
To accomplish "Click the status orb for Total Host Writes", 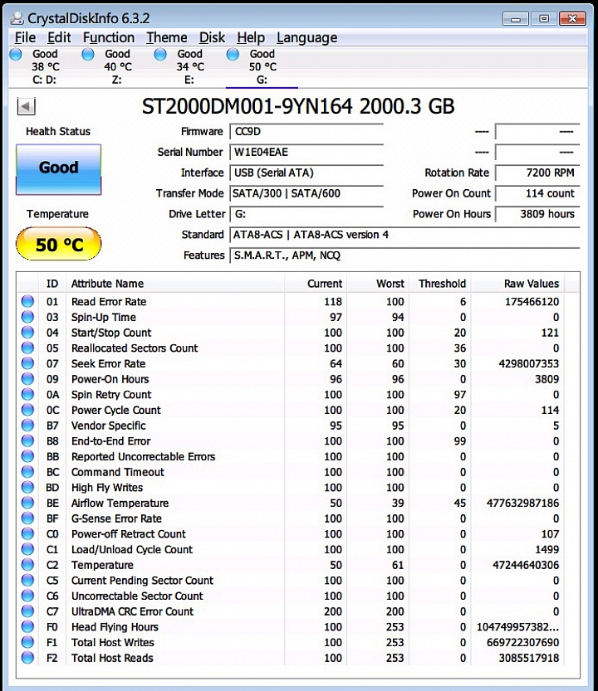I will click(27, 642).
